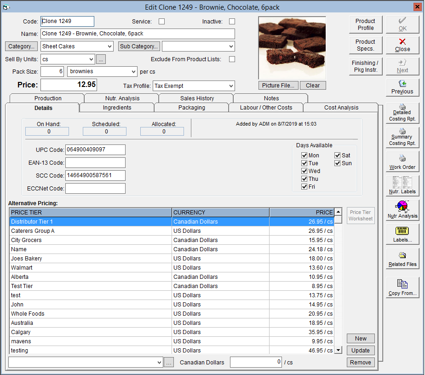Image resolution: width=425 pixels, height=375 pixels.
Task: Open the brownies pack unit dropdown
Action: tap(133, 72)
